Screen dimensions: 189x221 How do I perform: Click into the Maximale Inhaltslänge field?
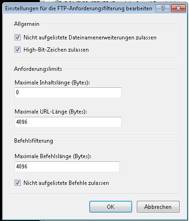[68, 92]
